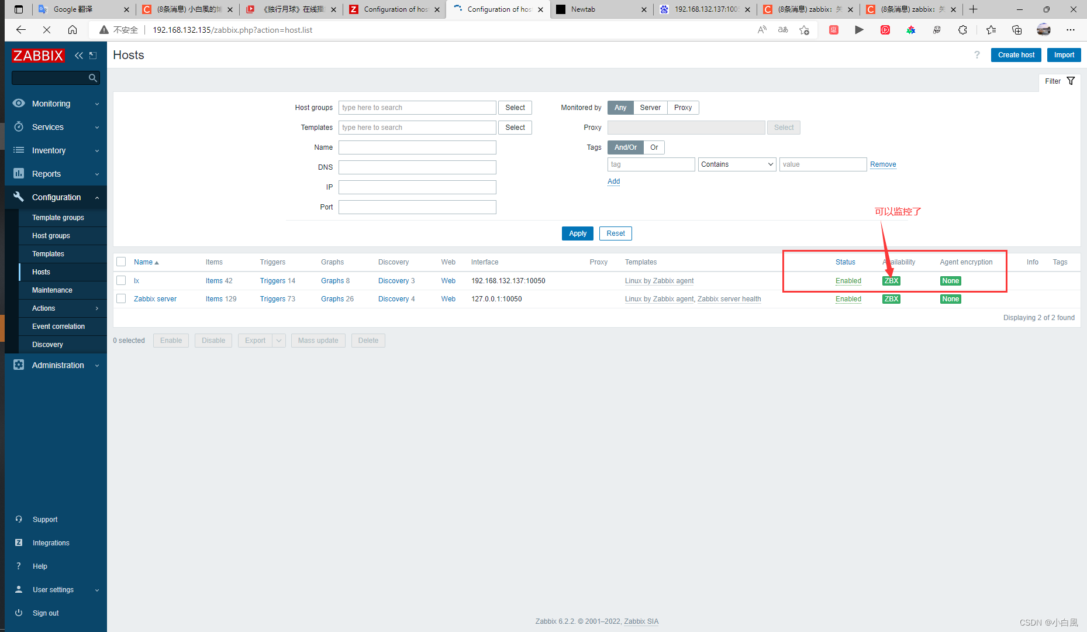1087x632 pixels.
Task: Click the Zabbix logo
Action: click(x=38, y=56)
